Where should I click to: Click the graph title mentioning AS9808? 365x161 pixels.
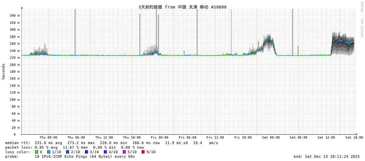click(182, 7)
